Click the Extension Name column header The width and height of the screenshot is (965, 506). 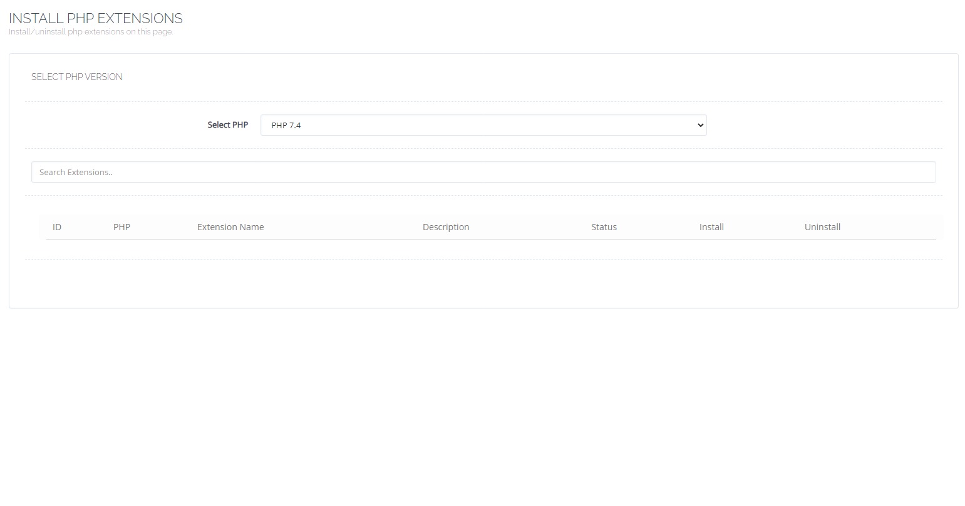pyautogui.click(x=230, y=227)
